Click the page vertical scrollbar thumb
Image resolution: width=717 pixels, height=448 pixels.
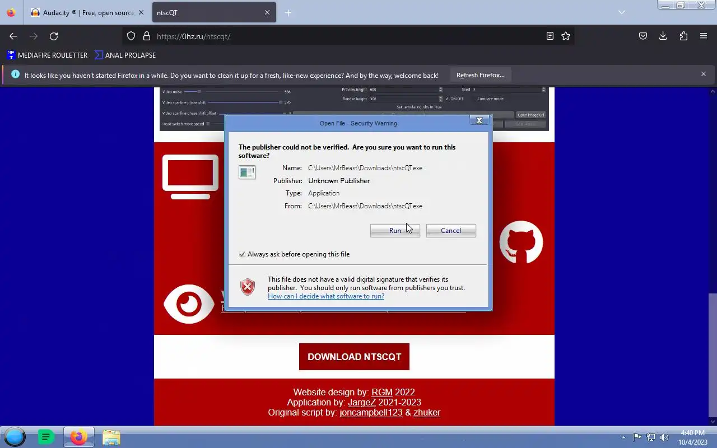(x=713, y=356)
